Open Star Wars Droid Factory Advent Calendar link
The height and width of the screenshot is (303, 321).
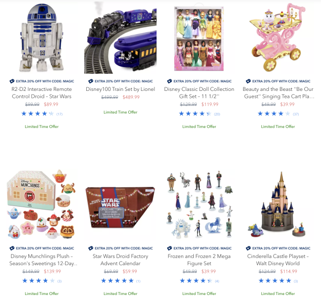click(120, 260)
